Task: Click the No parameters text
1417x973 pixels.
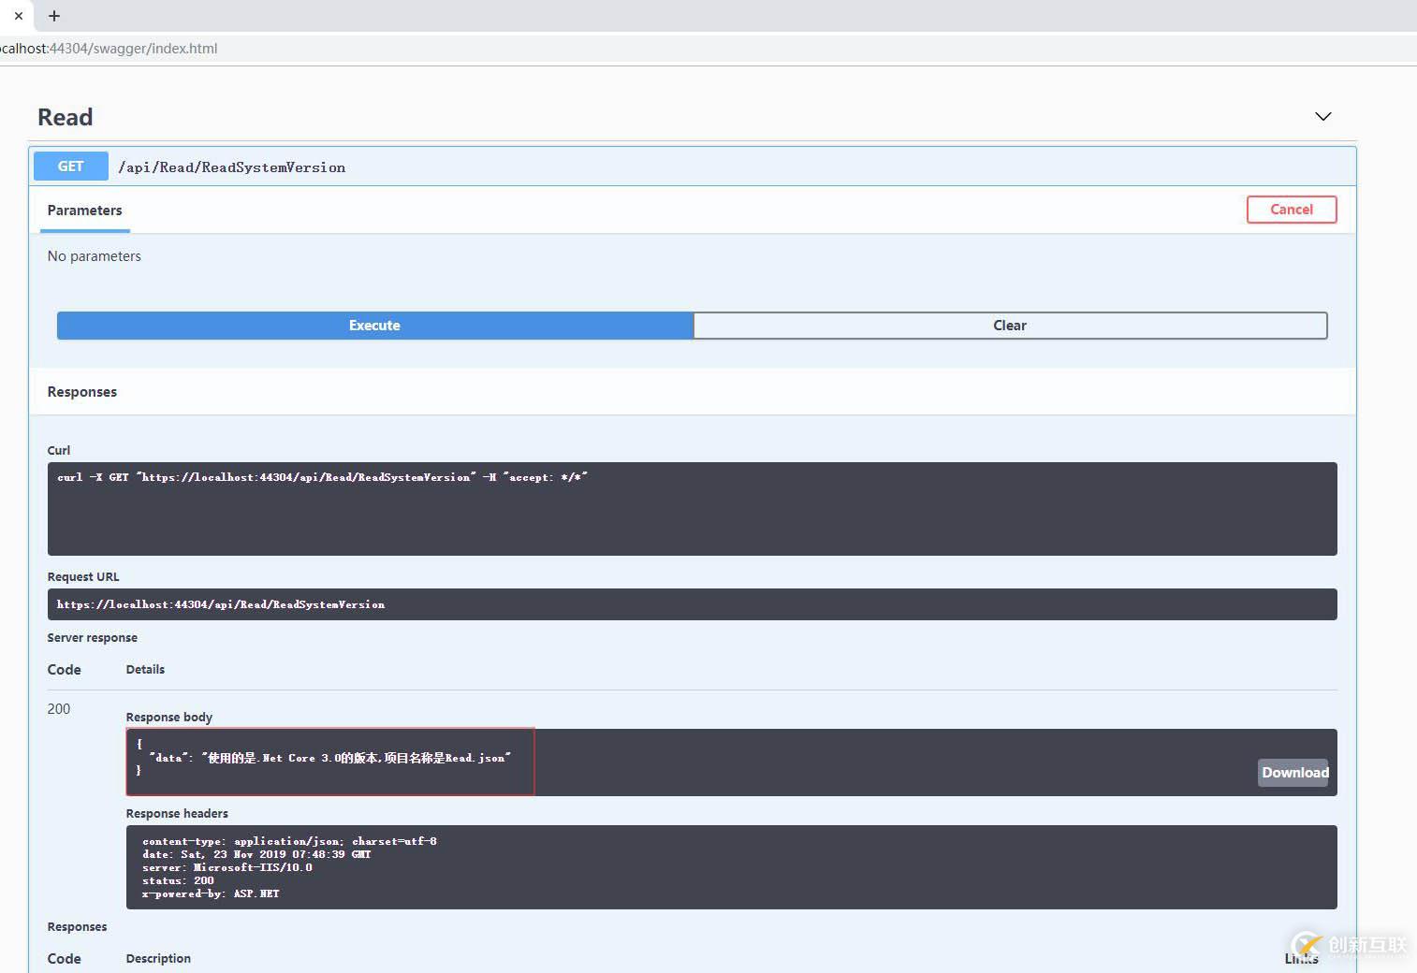Action: coord(95,256)
